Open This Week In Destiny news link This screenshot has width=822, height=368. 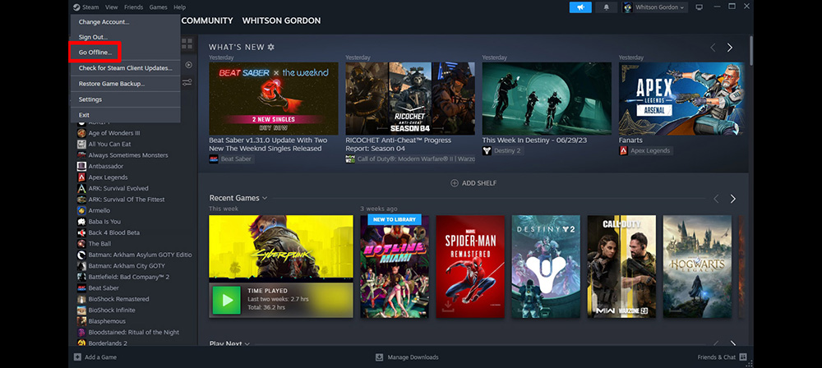533,140
